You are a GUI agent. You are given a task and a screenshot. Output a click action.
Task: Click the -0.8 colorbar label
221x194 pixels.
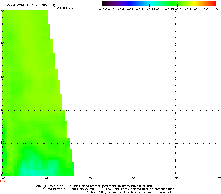click(121, 10)
